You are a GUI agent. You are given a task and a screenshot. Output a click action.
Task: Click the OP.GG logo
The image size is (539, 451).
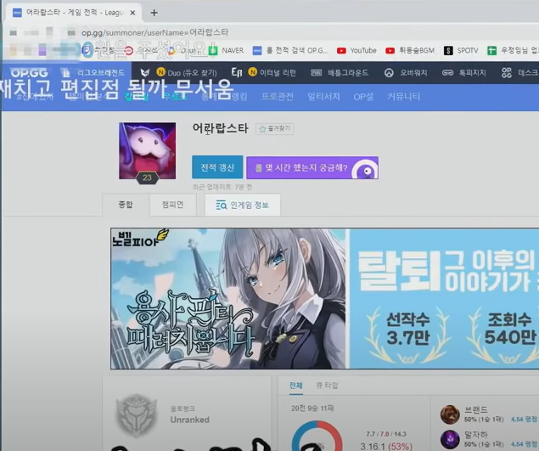pyautogui.click(x=29, y=72)
